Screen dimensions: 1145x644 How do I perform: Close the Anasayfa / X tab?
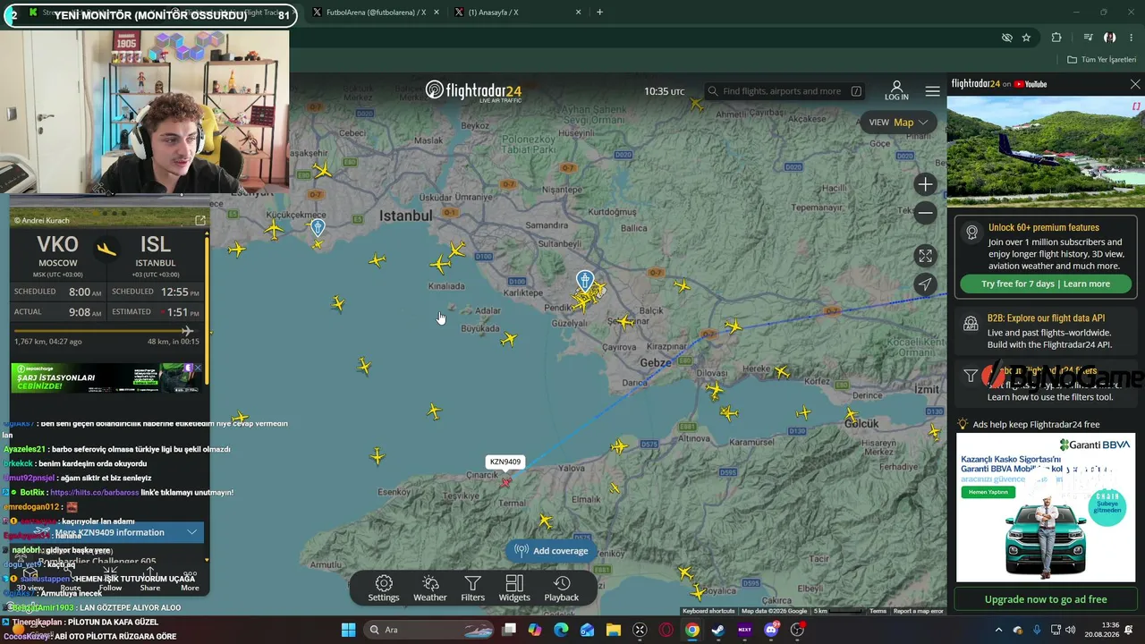pos(579,13)
